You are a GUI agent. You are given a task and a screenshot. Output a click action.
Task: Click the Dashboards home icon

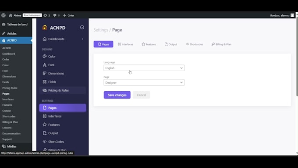point(45,39)
